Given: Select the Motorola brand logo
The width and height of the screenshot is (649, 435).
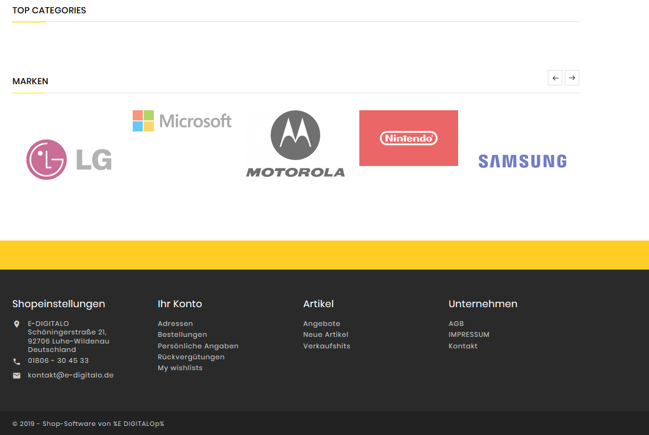Looking at the screenshot, I should (296, 144).
